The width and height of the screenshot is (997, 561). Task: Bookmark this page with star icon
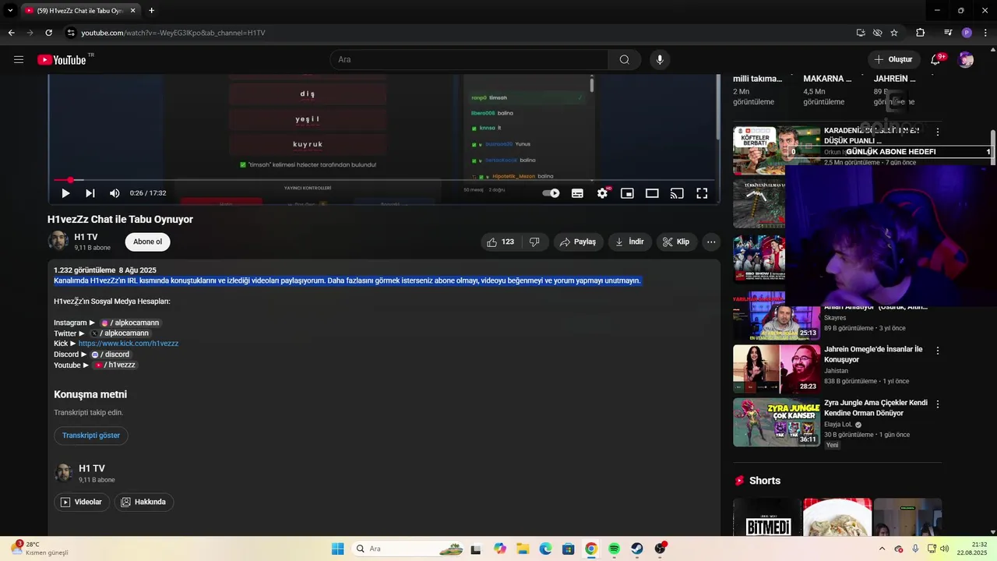click(894, 33)
